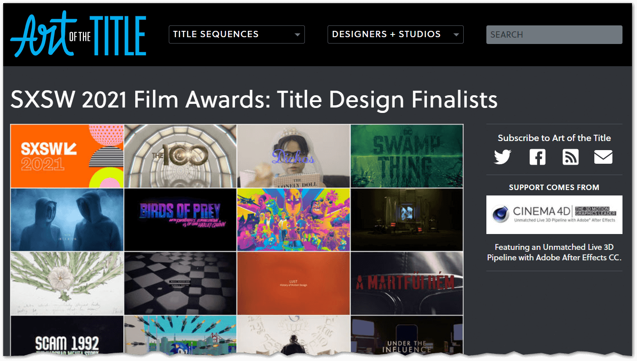Expand the Title Sequences dropdown
Image resolution: width=637 pixels, height=361 pixels.
pyautogui.click(x=236, y=34)
